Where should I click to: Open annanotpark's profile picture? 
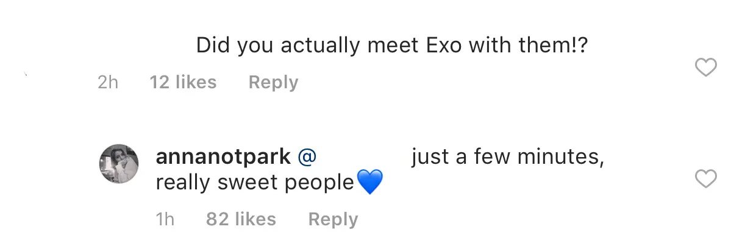pyautogui.click(x=119, y=164)
